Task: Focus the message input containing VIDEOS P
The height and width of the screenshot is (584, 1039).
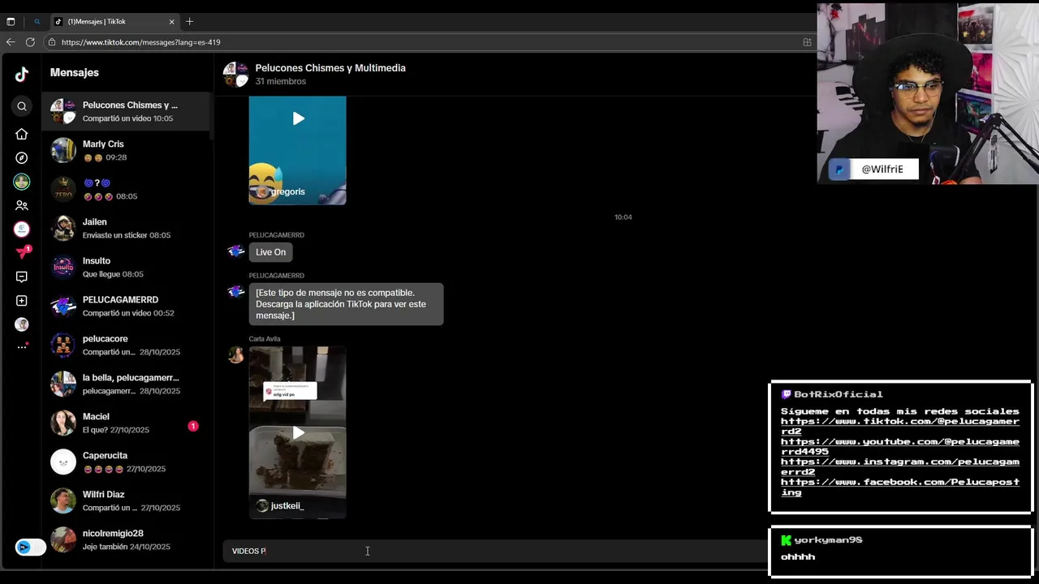Action: (495, 552)
